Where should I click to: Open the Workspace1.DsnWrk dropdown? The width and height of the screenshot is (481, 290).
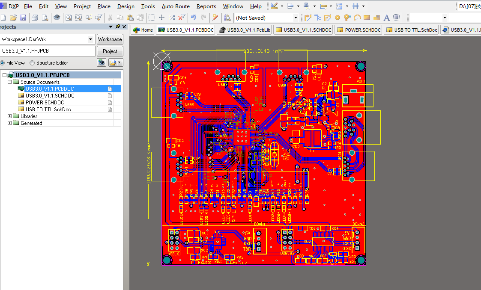pos(90,39)
